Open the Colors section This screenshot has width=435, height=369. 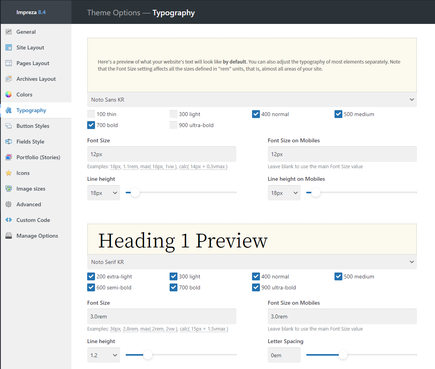(x=36, y=95)
